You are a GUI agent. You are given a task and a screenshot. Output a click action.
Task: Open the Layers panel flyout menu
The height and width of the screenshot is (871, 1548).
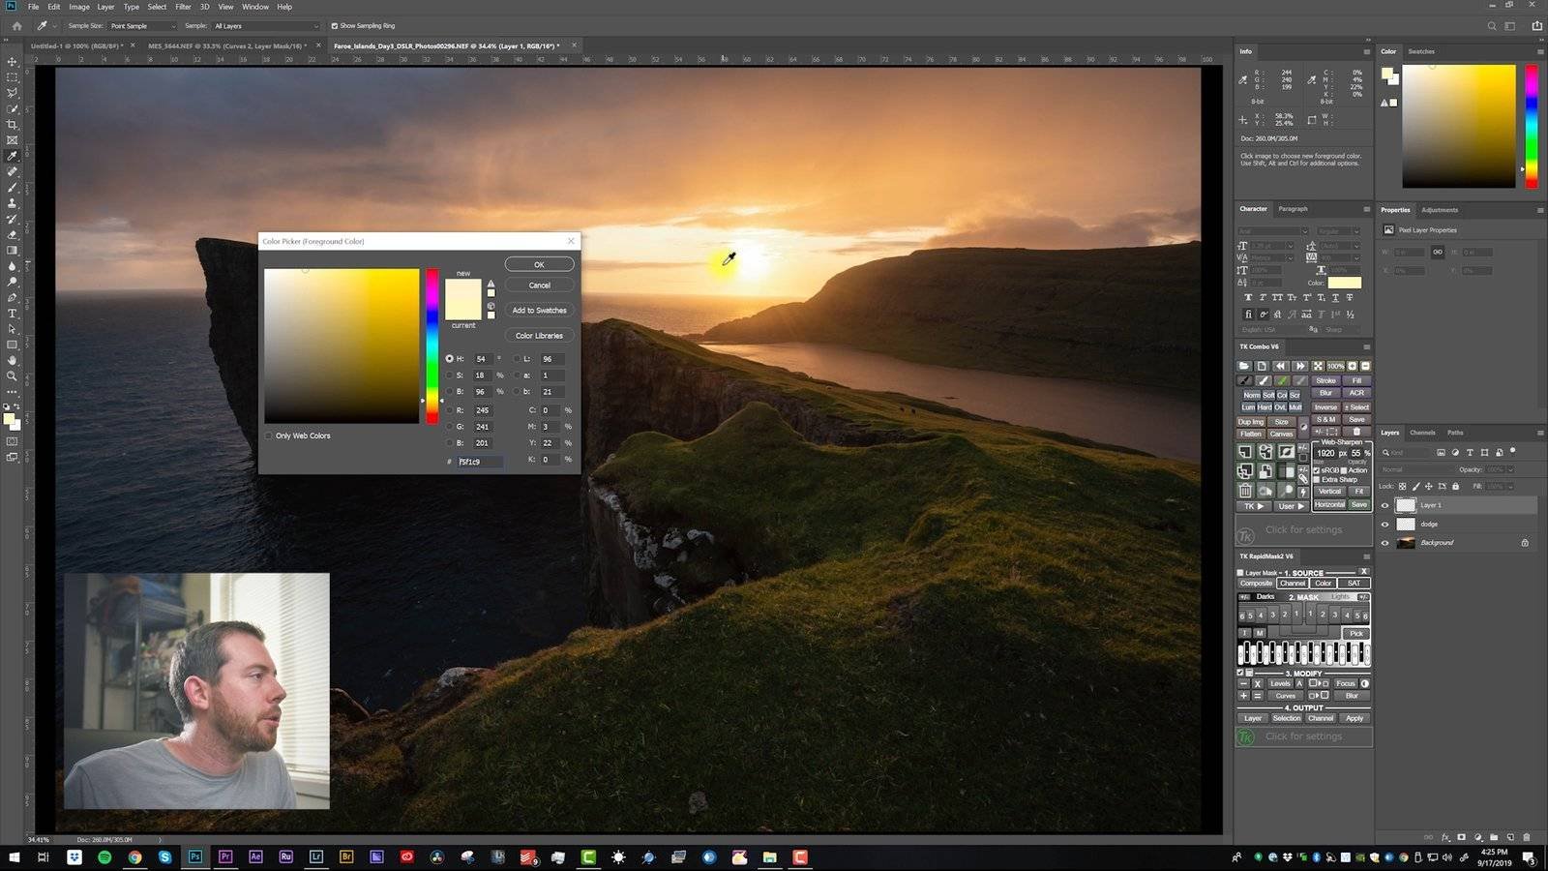coord(1539,433)
